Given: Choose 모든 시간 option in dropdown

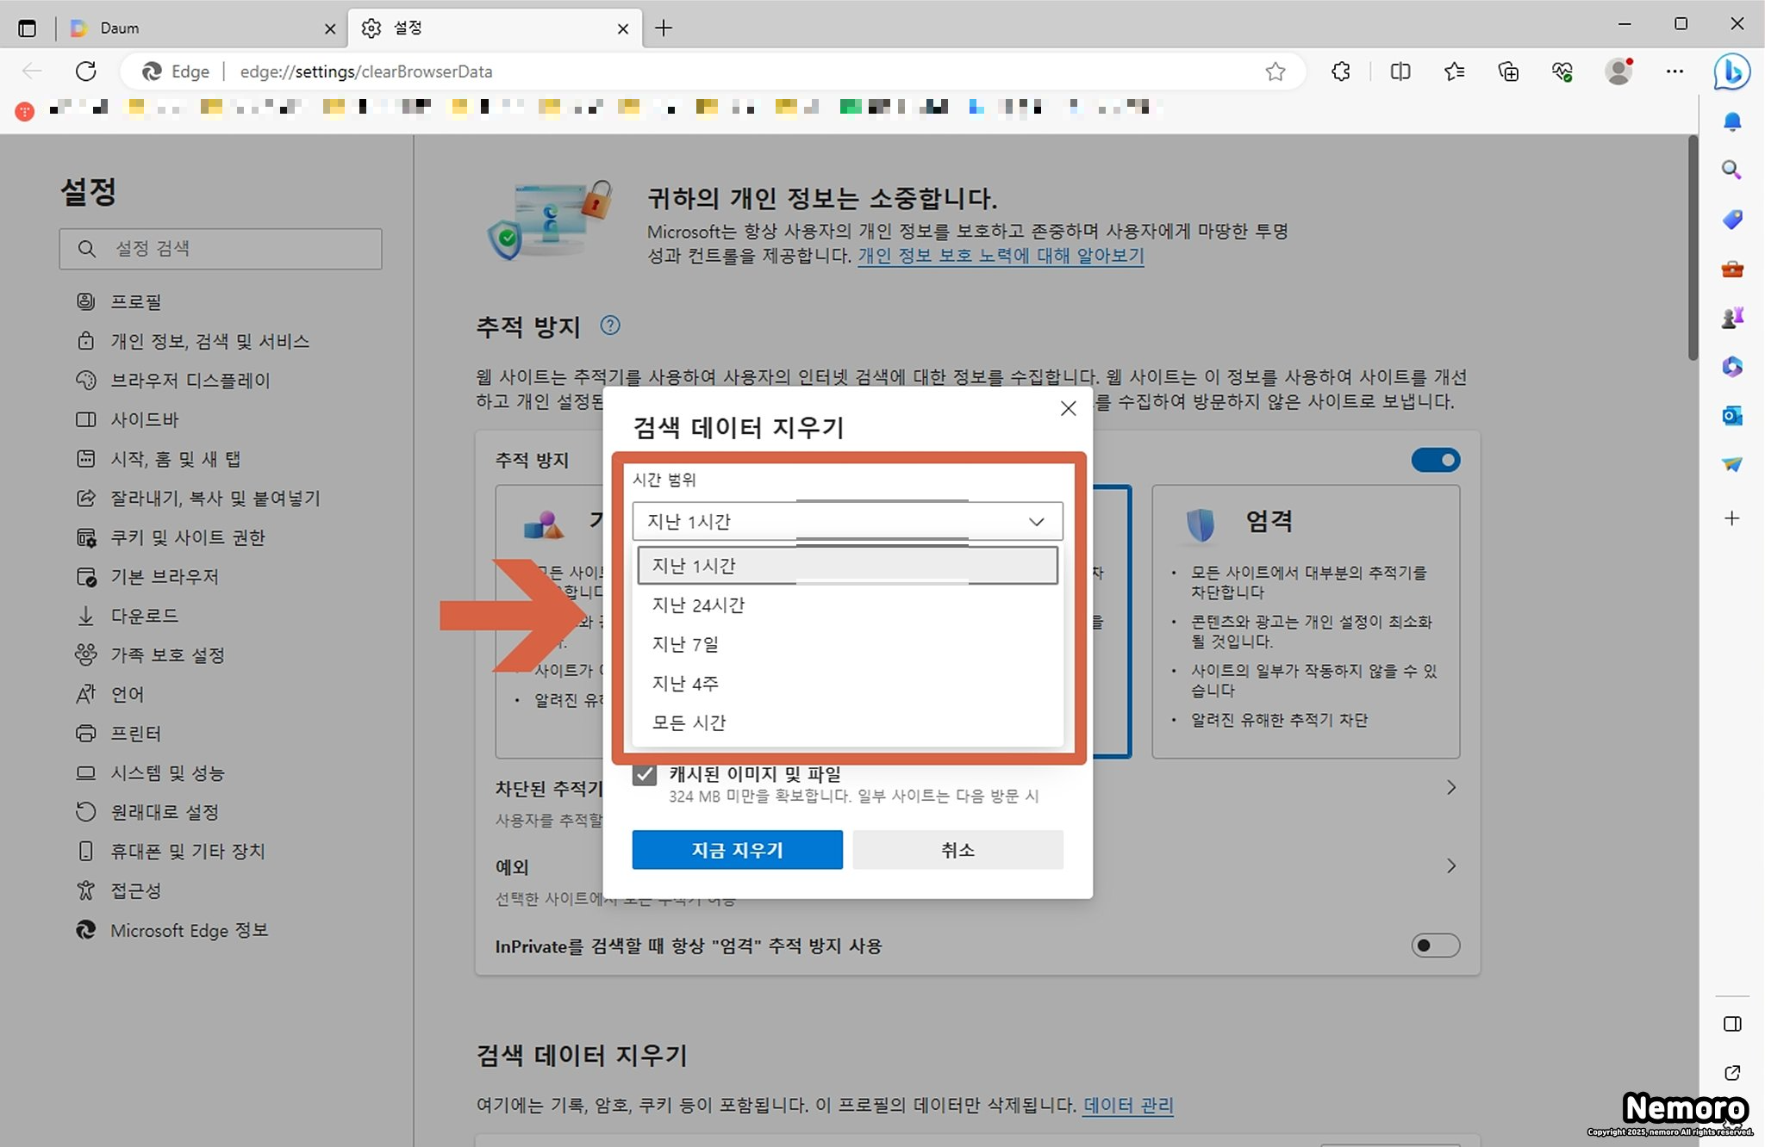Looking at the screenshot, I should pyautogui.click(x=689, y=722).
